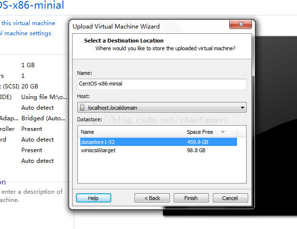297x229 pixels.
Task: Sort datastores by the Name column header
Action: pos(131,132)
